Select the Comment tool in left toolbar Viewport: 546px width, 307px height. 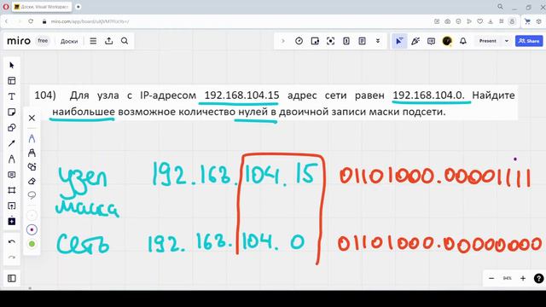[11, 175]
